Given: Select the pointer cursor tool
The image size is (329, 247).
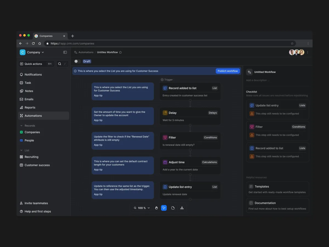Looking at the screenshot, I should [164, 208].
